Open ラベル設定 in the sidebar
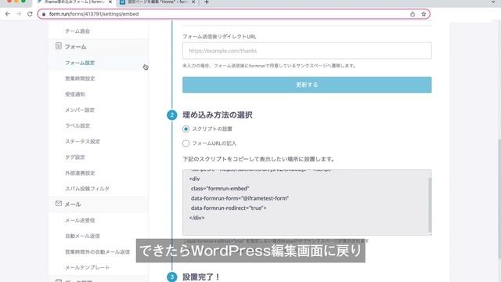501x282 pixels. click(77, 125)
